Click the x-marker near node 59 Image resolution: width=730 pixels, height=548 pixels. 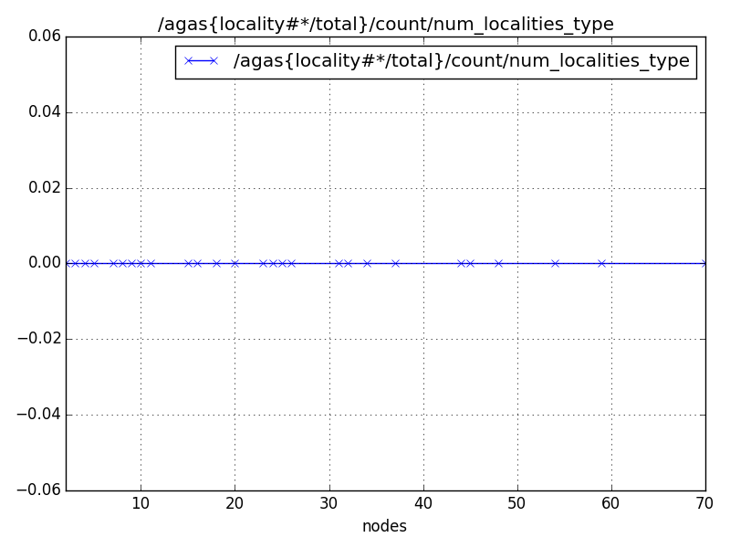(x=600, y=264)
